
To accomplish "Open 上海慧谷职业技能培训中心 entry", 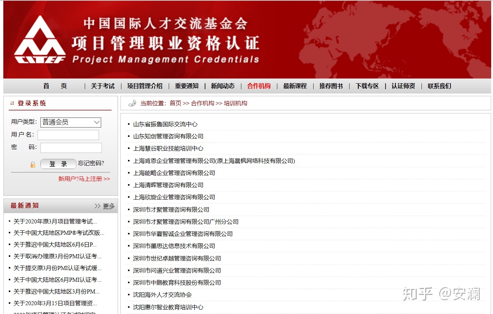I will tap(168, 149).
